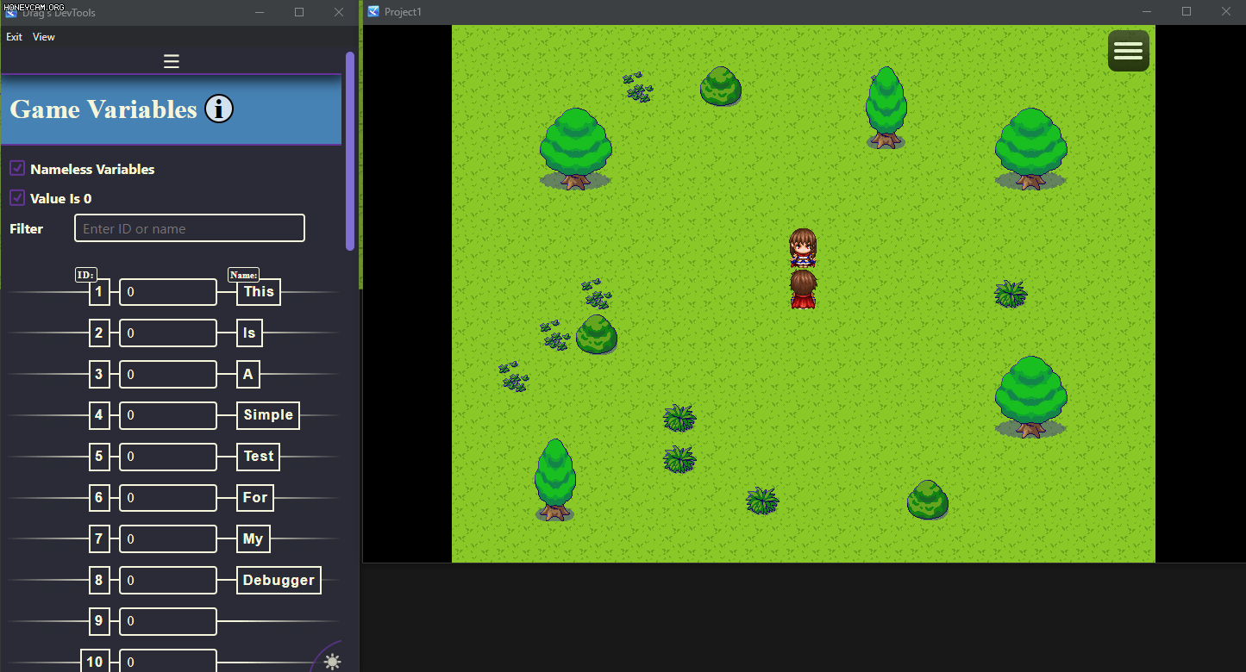Viewport: 1246px width, 672px height.
Task: Uncheck the Value Is 0 checkbox
Action: coord(17,197)
